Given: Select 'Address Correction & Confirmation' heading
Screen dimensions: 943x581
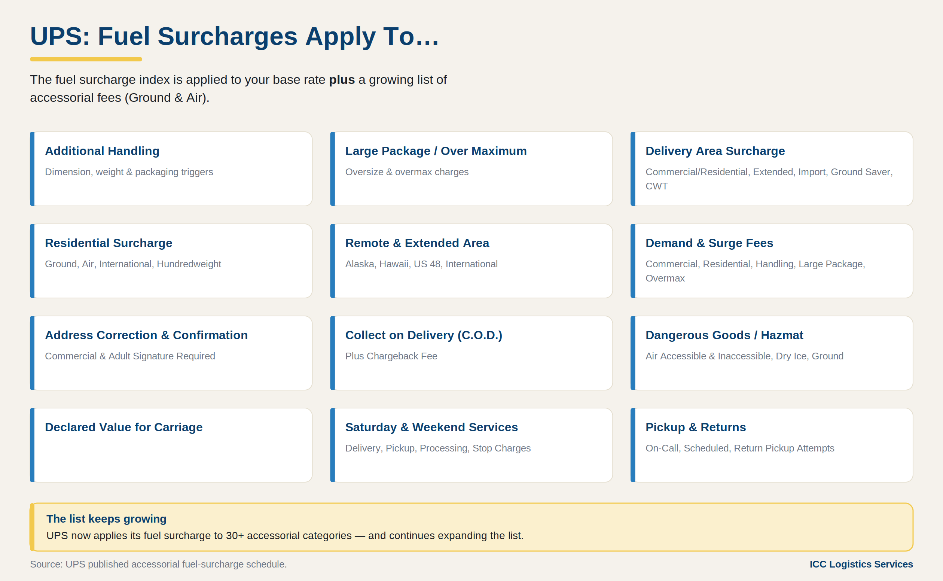Looking at the screenshot, I should pos(146,335).
